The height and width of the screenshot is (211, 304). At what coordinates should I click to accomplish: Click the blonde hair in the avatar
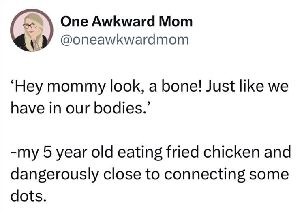tap(38, 32)
